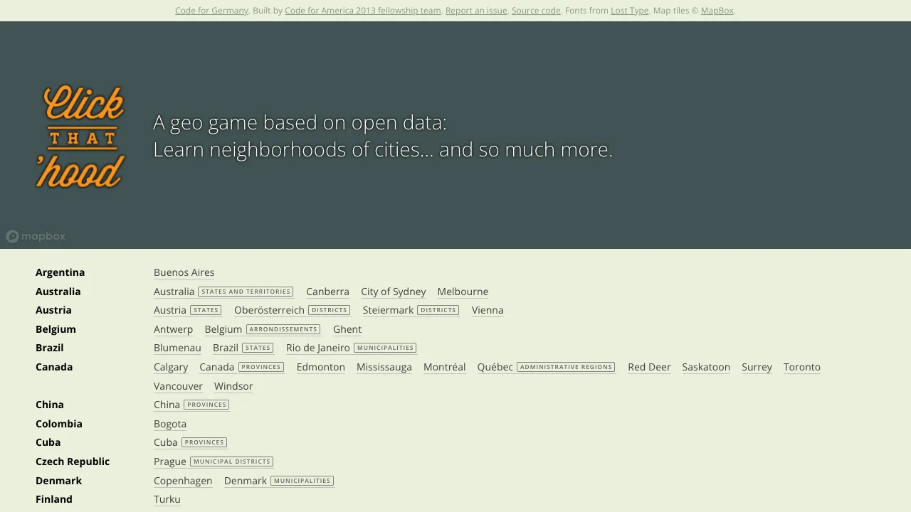The image size is (911, 512).
Task: Open the Toronto map
Action: (x=802, y=367)
